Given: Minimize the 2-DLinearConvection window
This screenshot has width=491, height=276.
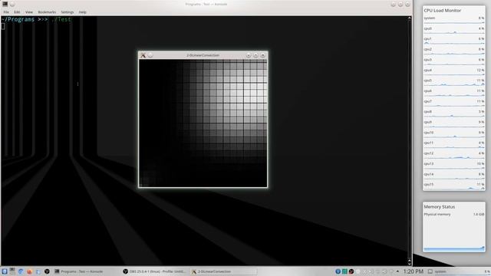Looking at the screenshot, I should (249, 55).
